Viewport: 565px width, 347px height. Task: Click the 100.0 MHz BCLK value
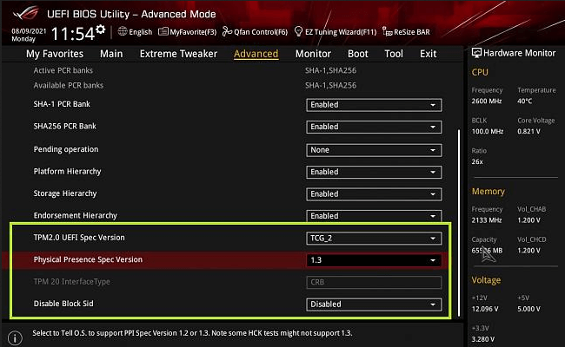point(488,131)
